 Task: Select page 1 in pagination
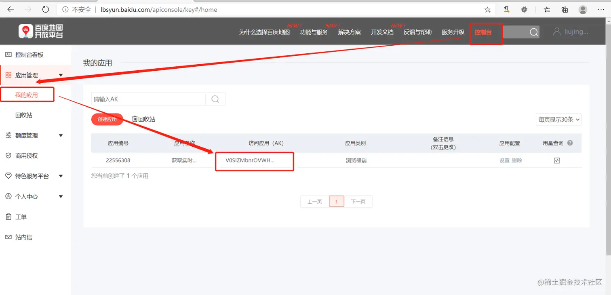(337, 201)
